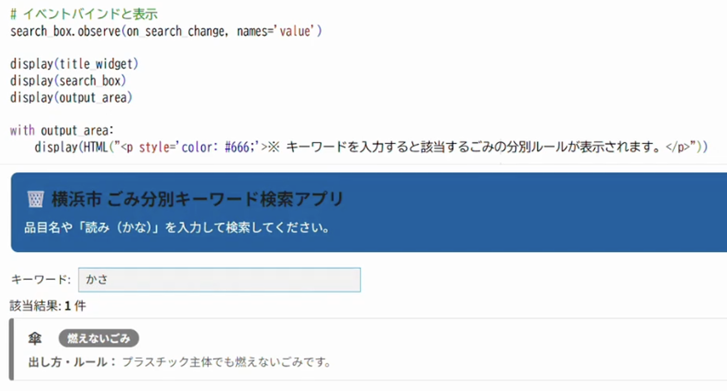Click the display(output_area) code line
The height and width of the screenshot is (391, 727).
(71, 98)
